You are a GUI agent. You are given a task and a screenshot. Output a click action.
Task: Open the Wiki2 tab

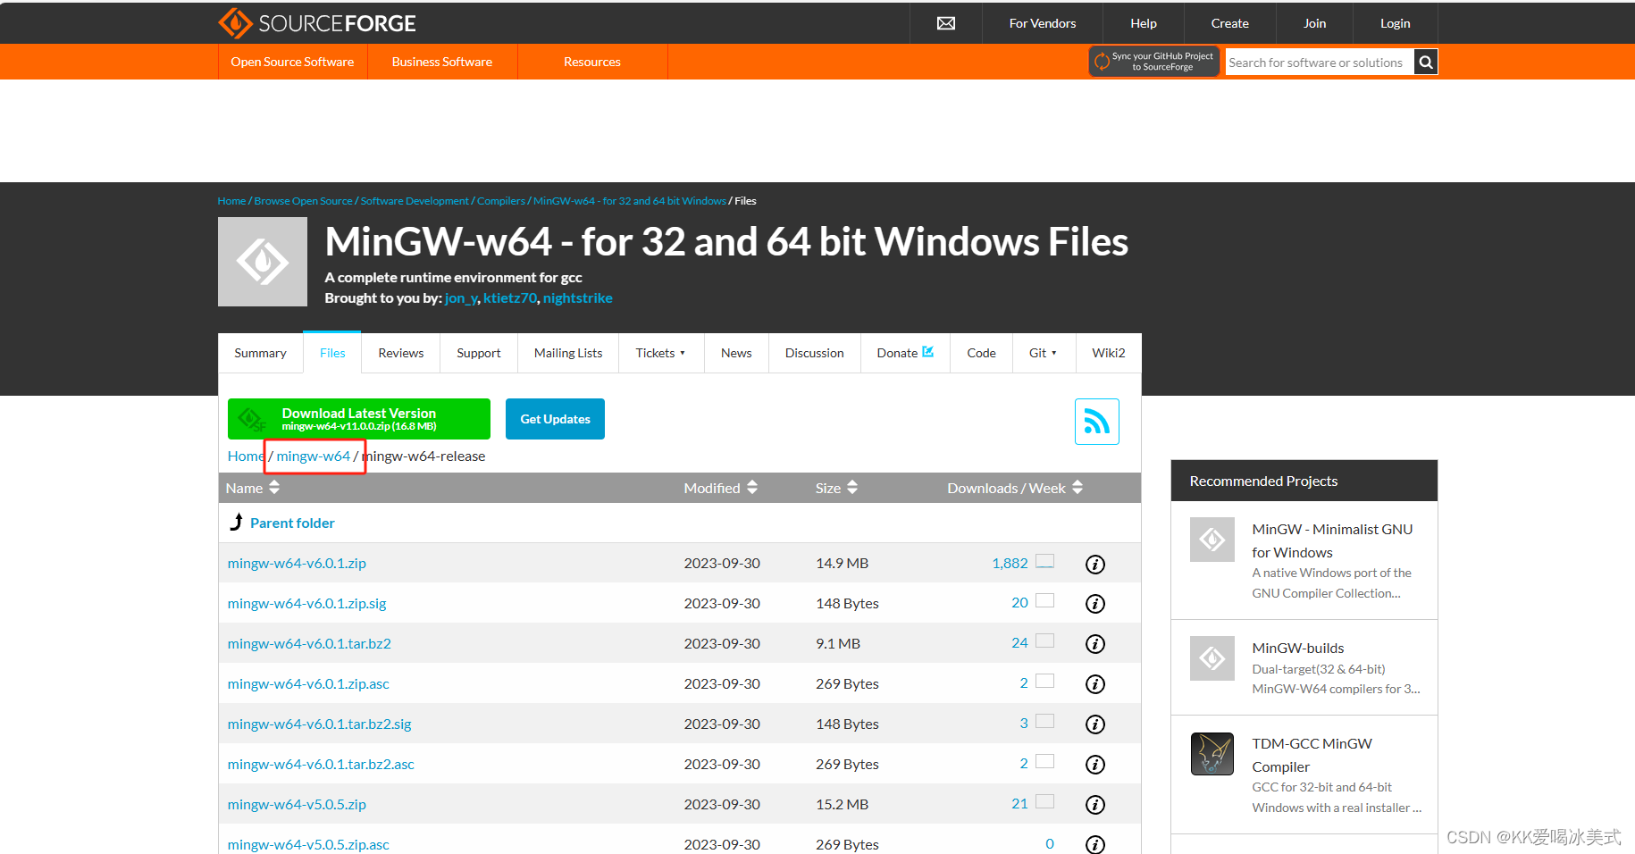tap(1109, 353)
